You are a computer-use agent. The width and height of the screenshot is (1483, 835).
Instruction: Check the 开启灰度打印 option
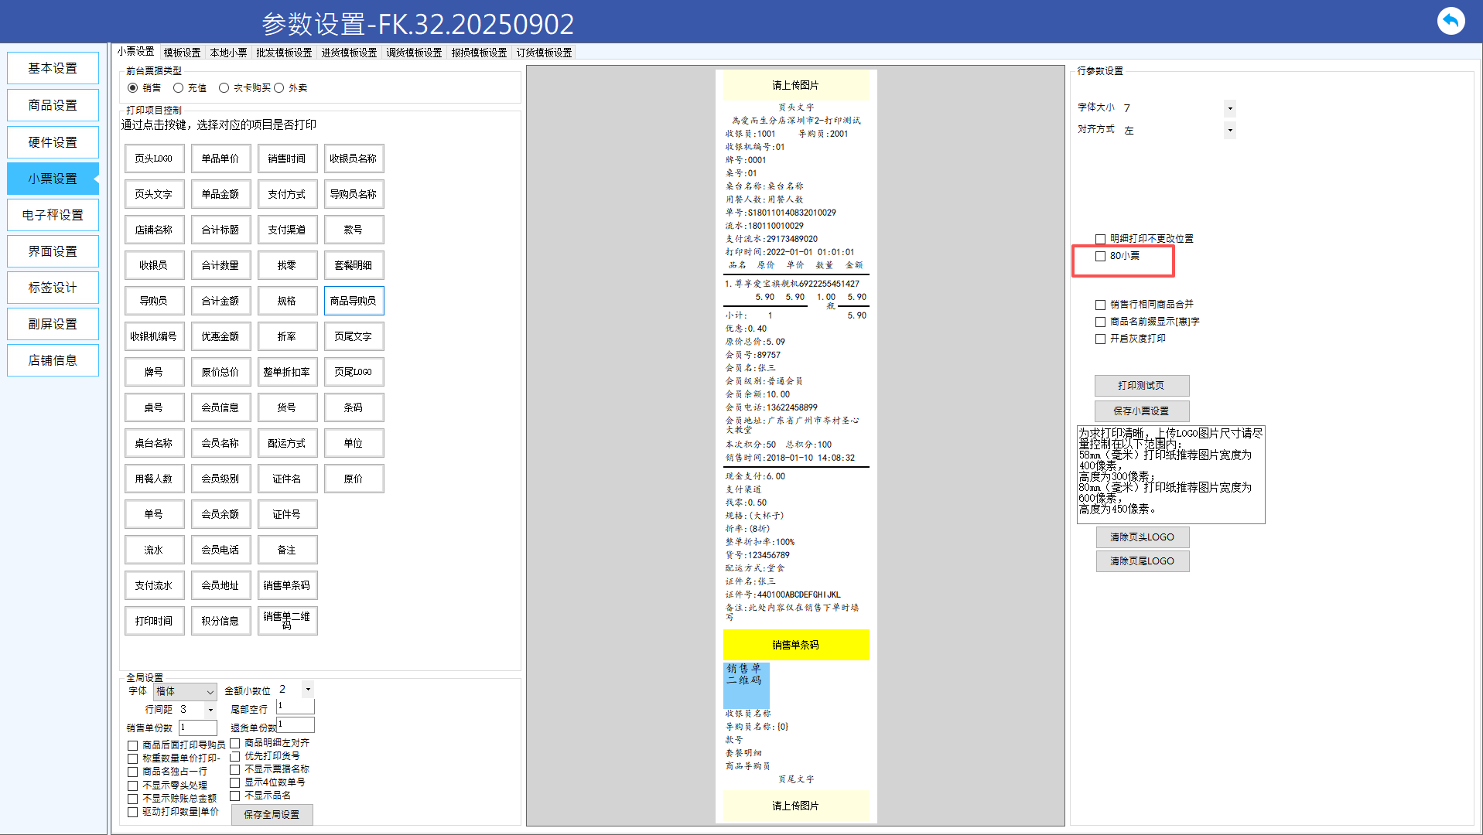pos(1100,339)
